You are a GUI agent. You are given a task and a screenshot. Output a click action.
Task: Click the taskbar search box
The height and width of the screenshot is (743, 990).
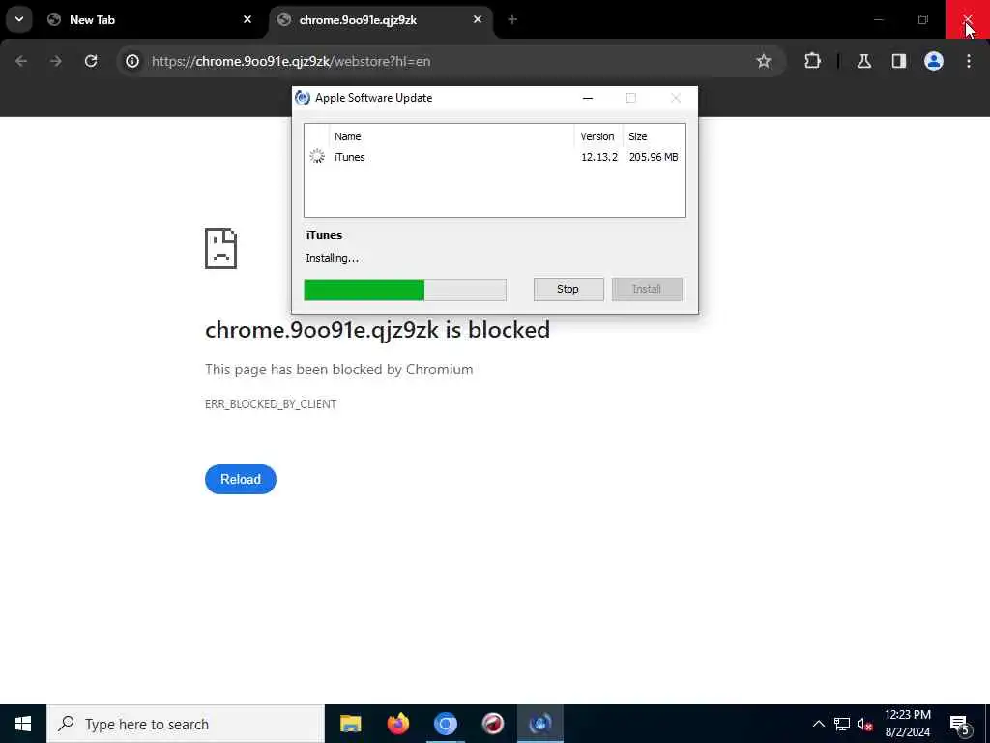point(186,724)
